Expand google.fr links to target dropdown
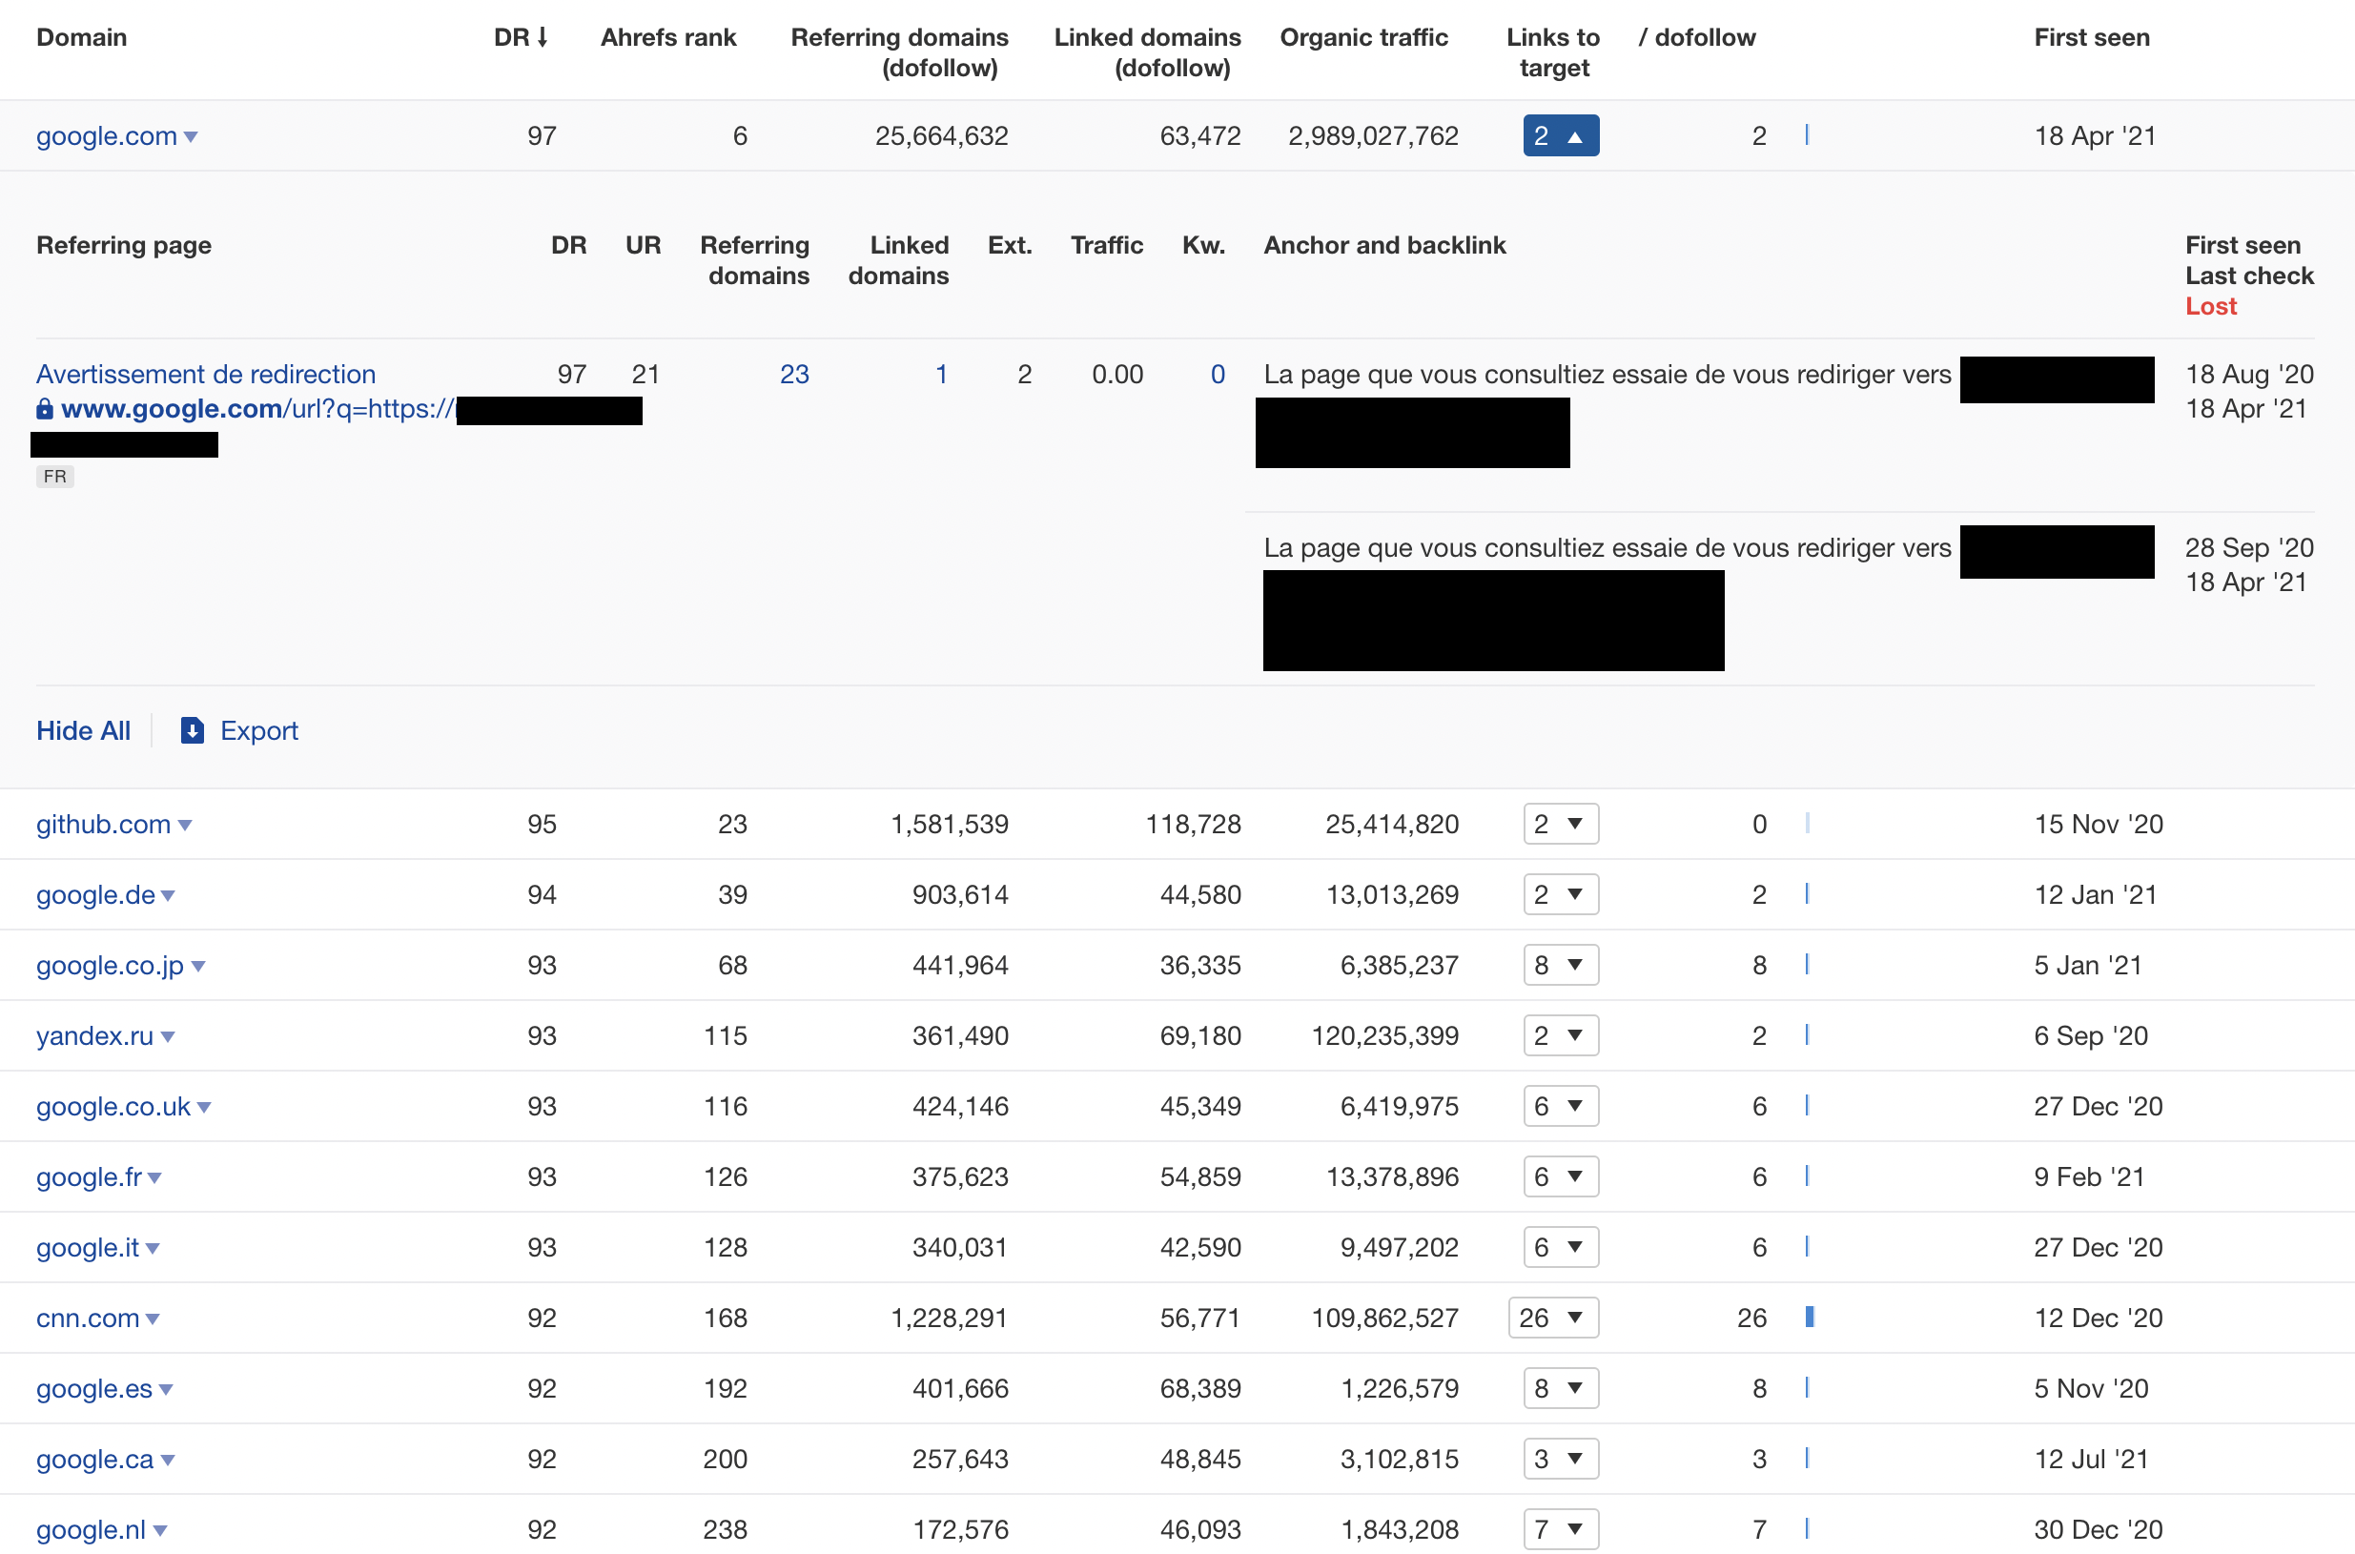2355x1554 pixels. 1560,1176
